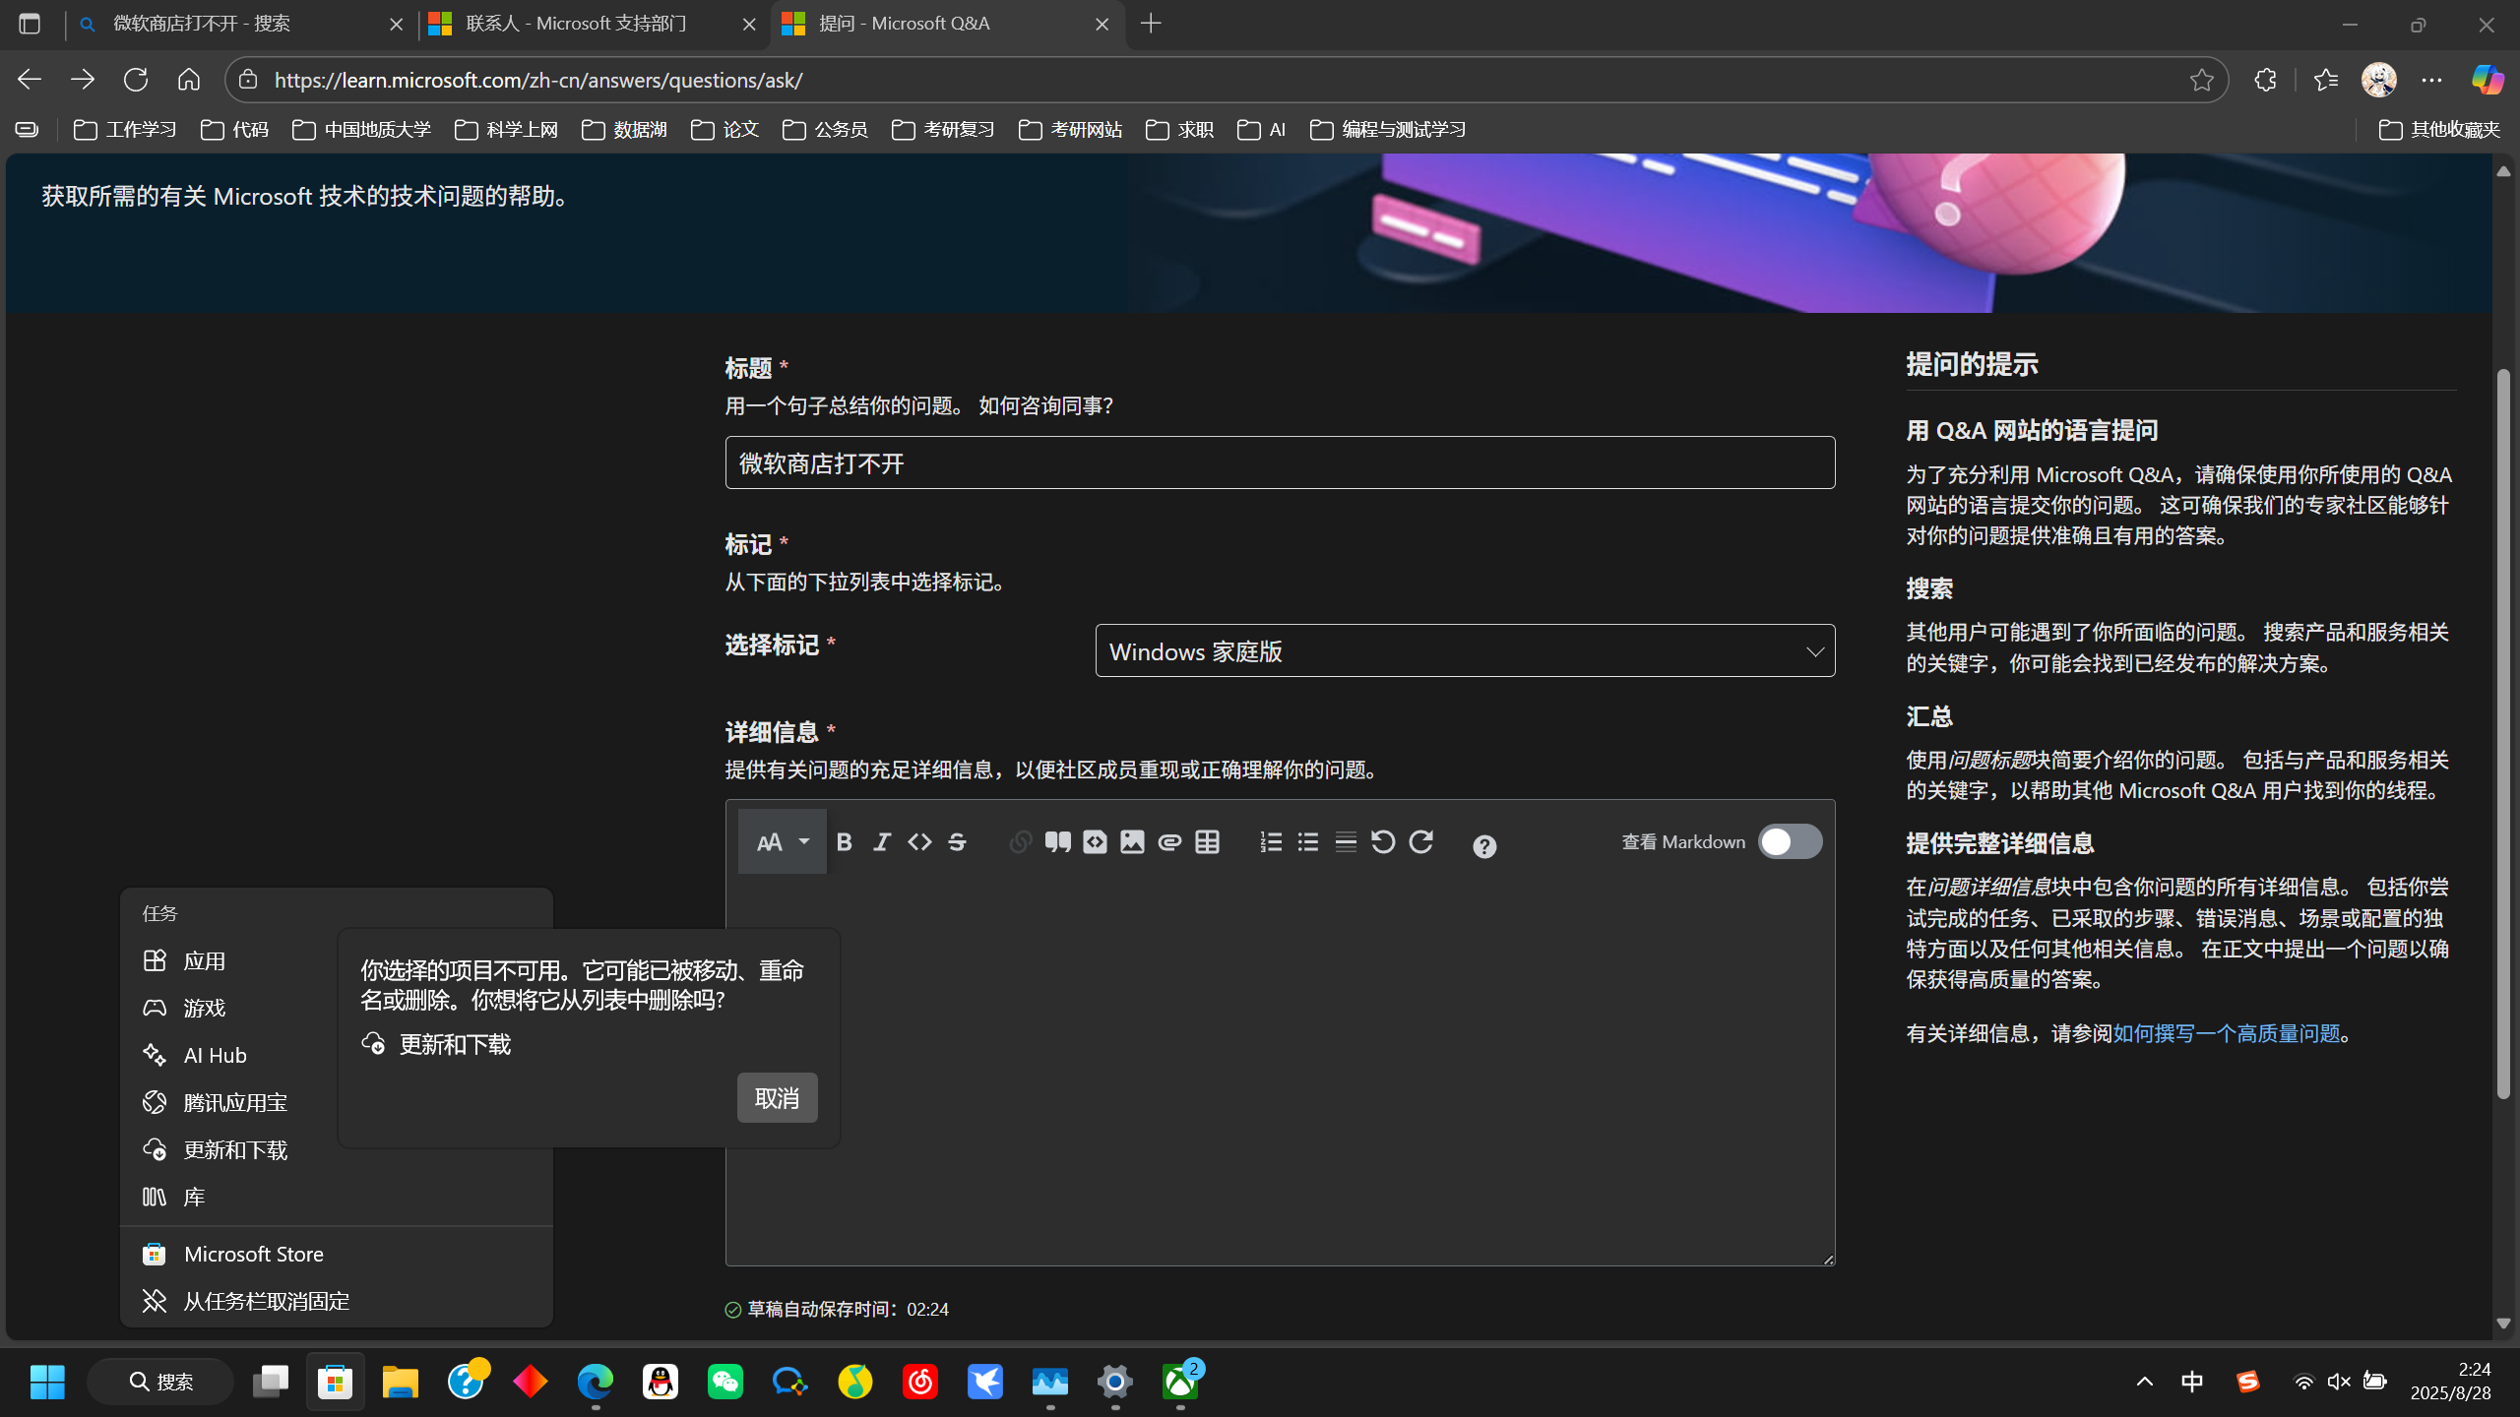Open the 中国地质大学 bookmarks folder
Image resolution: width=2520 pixels, height=1417 pixels.
[x=361, y=130]
